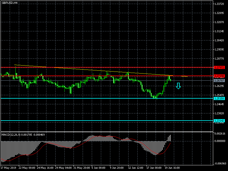Select the red 1.27198 price label
The width and height of the screenshot is (228, 171).
pos(219,76)
